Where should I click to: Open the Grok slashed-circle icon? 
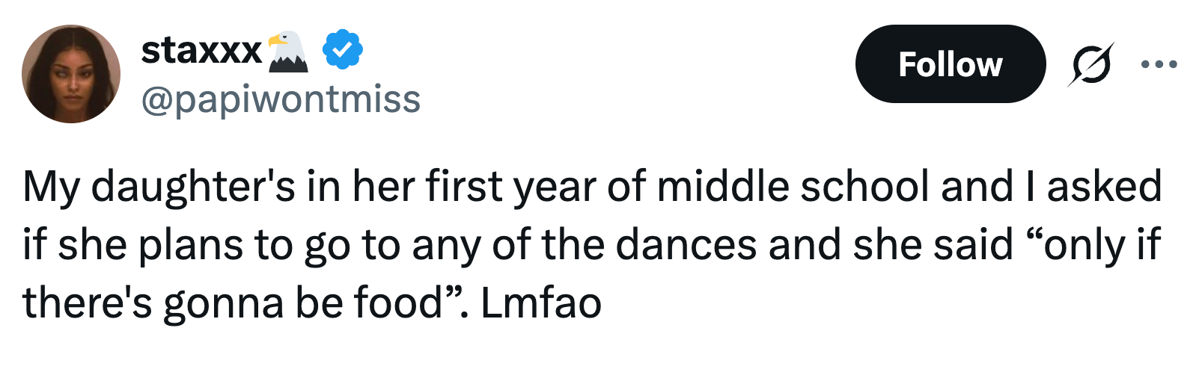[x=1090, y=64]
